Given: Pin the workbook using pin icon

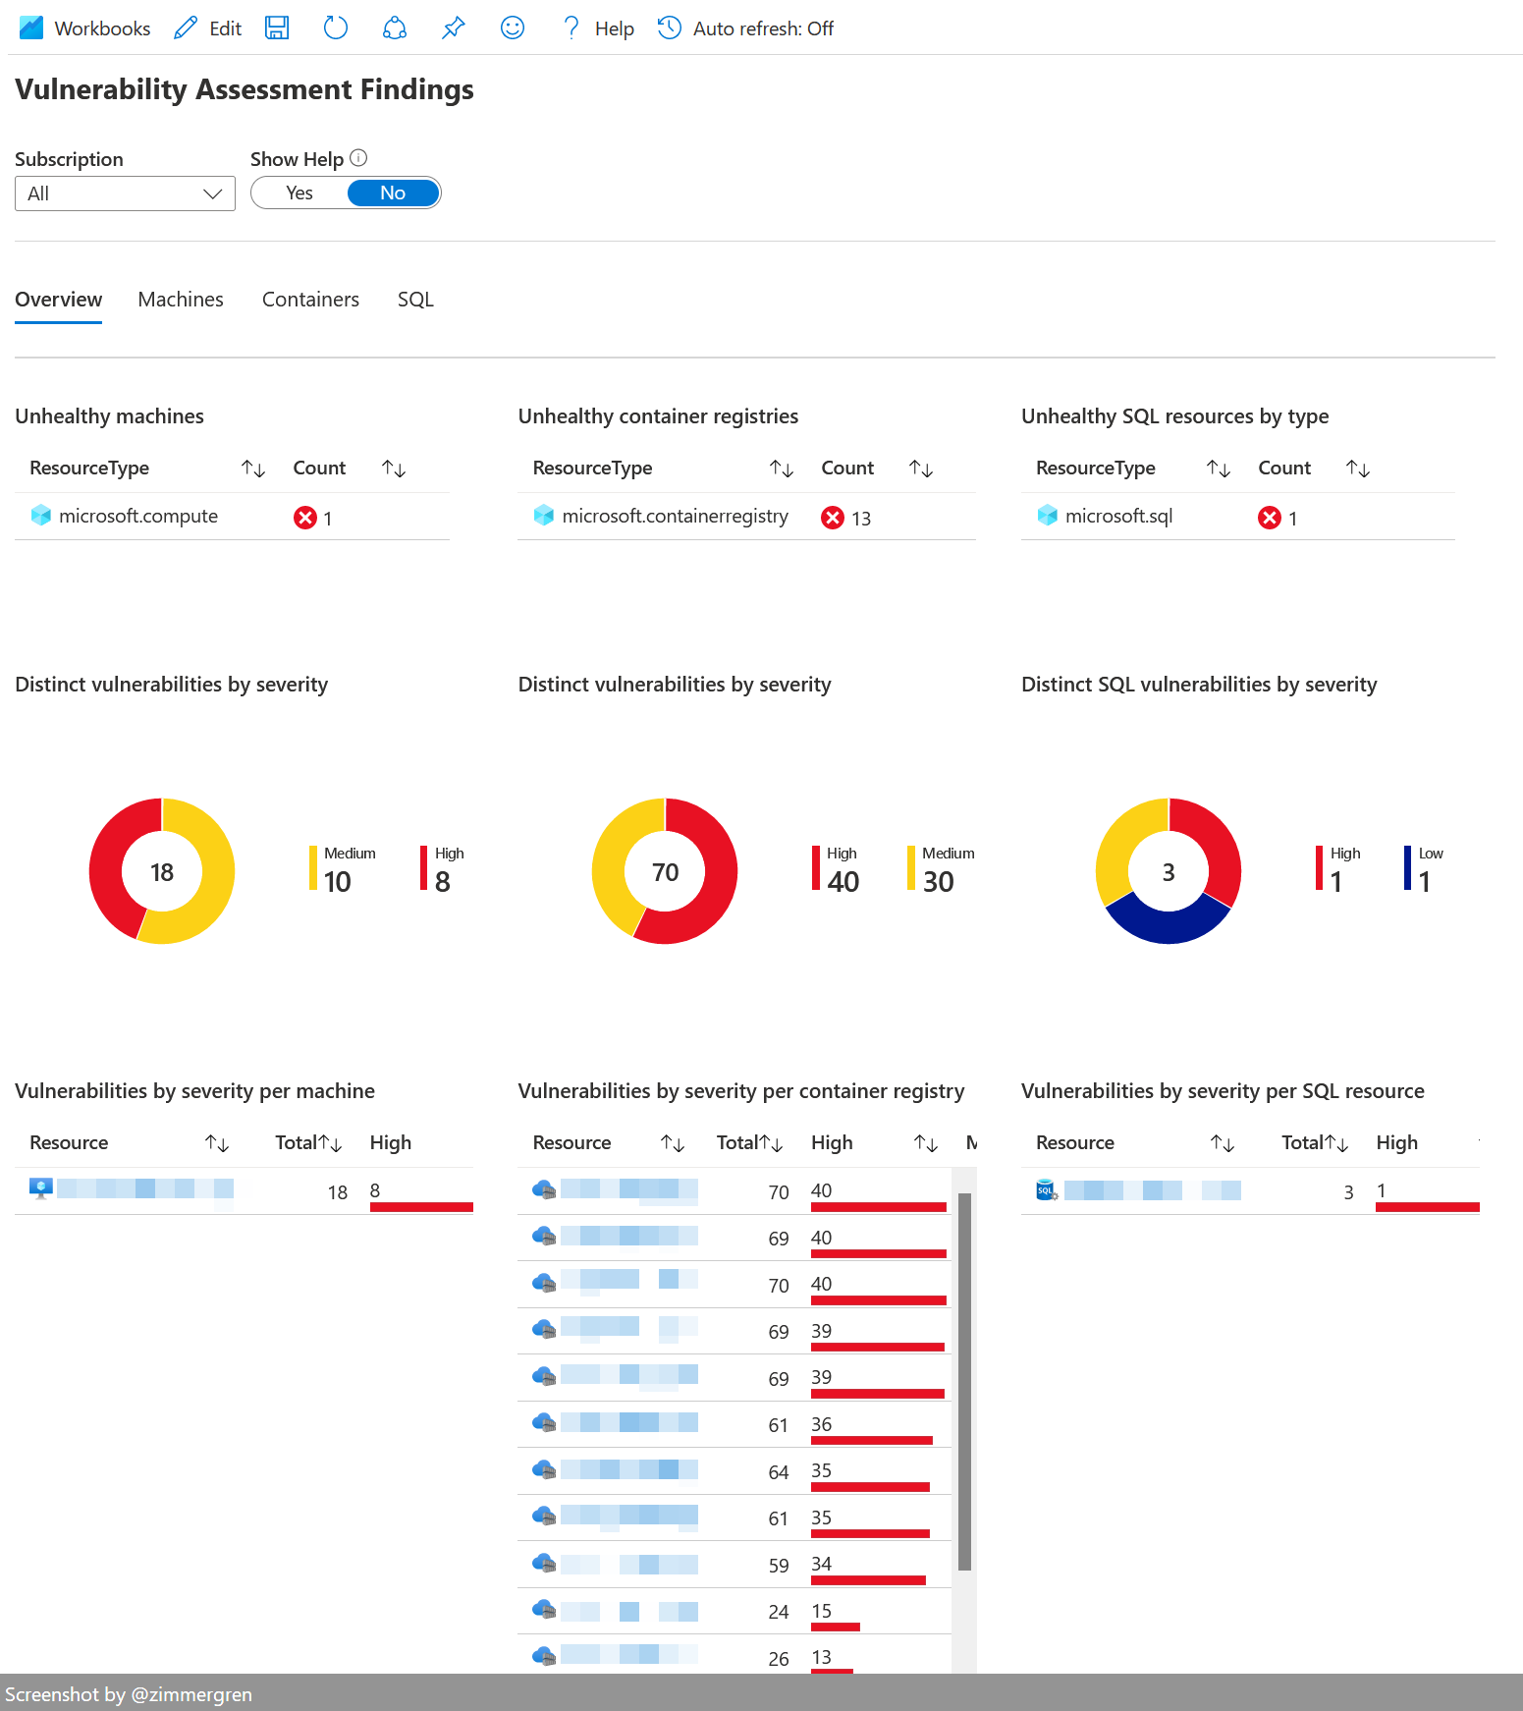Looking at the screenshot, I should 454,28.
